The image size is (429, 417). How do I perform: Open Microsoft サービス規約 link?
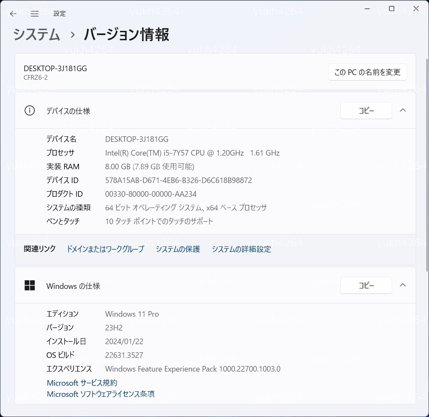pyautogui.click(x=82, y=383)
